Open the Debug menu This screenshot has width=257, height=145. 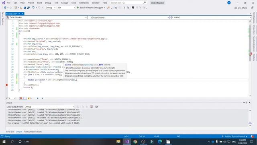tap(48, 3)
